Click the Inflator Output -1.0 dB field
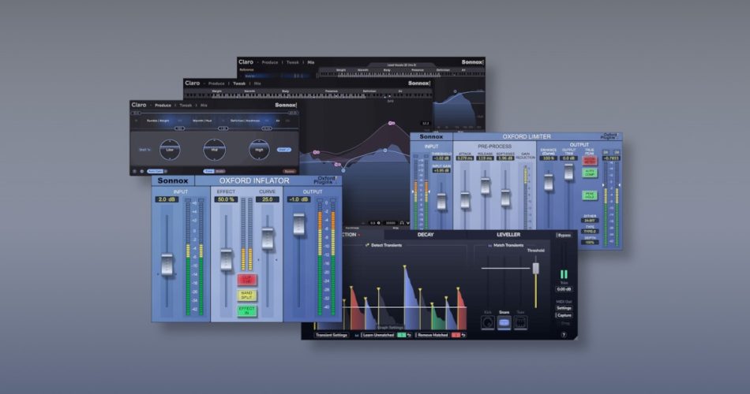 pyautogui.click(x=298, y=199)
